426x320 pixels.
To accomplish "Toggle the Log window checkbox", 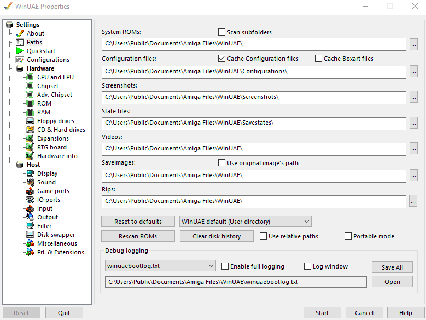I will coord(307,266).
